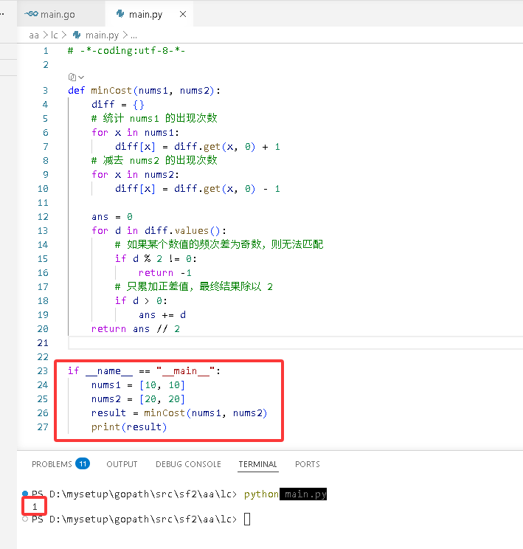The height and width of the screenshot is (549, 523).
Task: Click the 'def minCost(nums1, nums2):' line
Action: point(145,91)
